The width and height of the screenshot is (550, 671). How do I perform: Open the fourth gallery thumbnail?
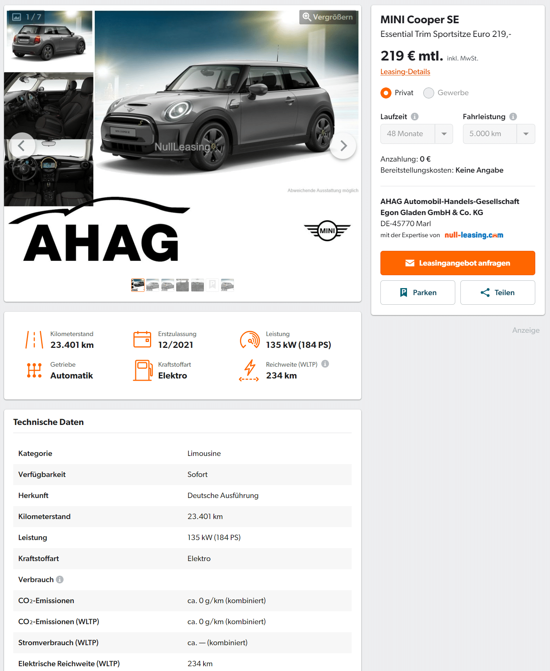(x=182, y=285)
